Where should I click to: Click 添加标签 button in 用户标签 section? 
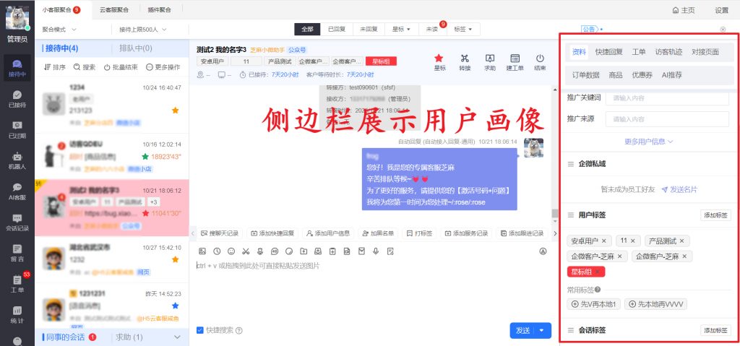pyautogui.click(x=715, y=215)
